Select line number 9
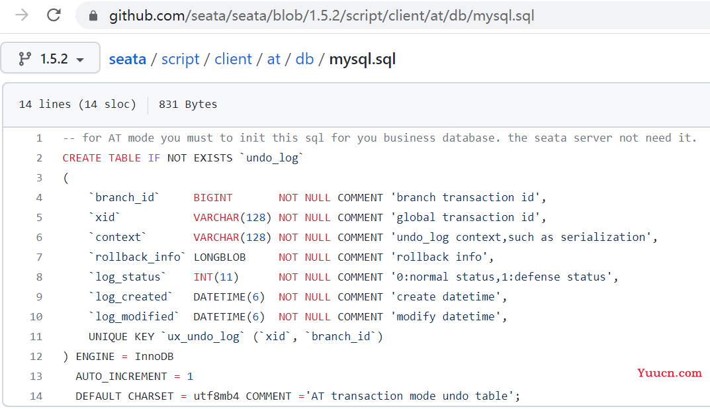 40,297
